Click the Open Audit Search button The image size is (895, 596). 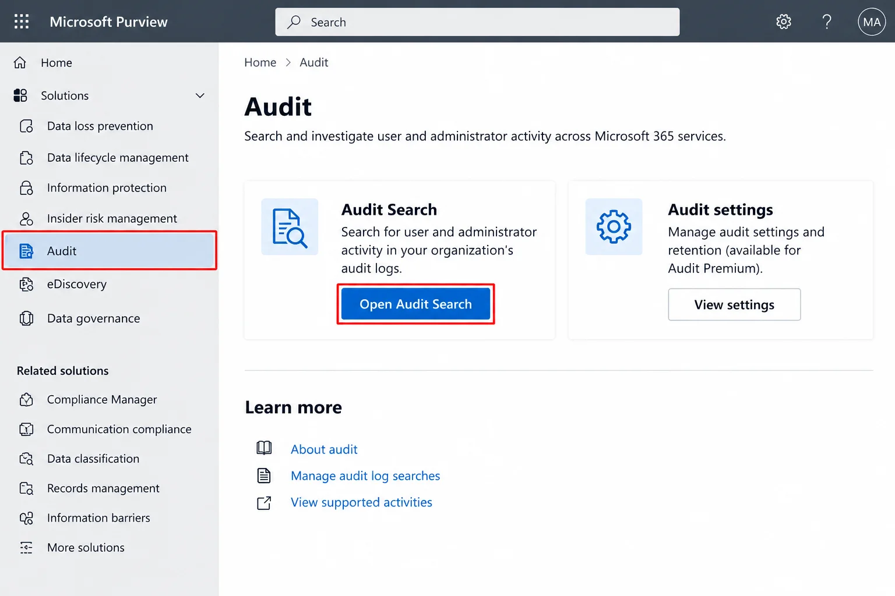click(415, 304)
